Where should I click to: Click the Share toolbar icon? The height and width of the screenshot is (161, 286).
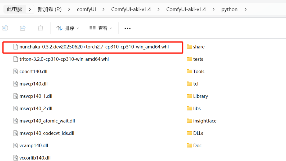23,28
